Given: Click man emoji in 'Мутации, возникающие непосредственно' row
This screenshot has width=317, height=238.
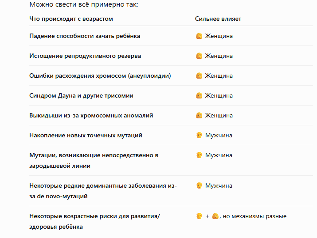Looking at the screenshot, I should point(199,155).
